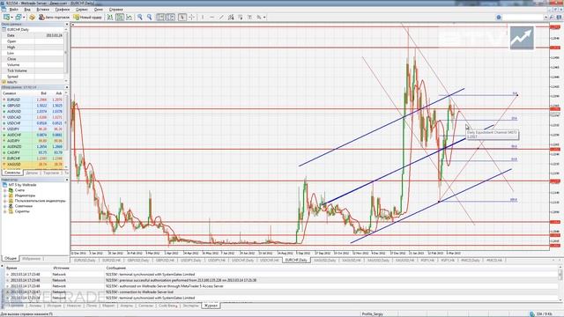The image size is (564, 317).
Task: Select the trendline drawing tool
Action: point(221,17)
